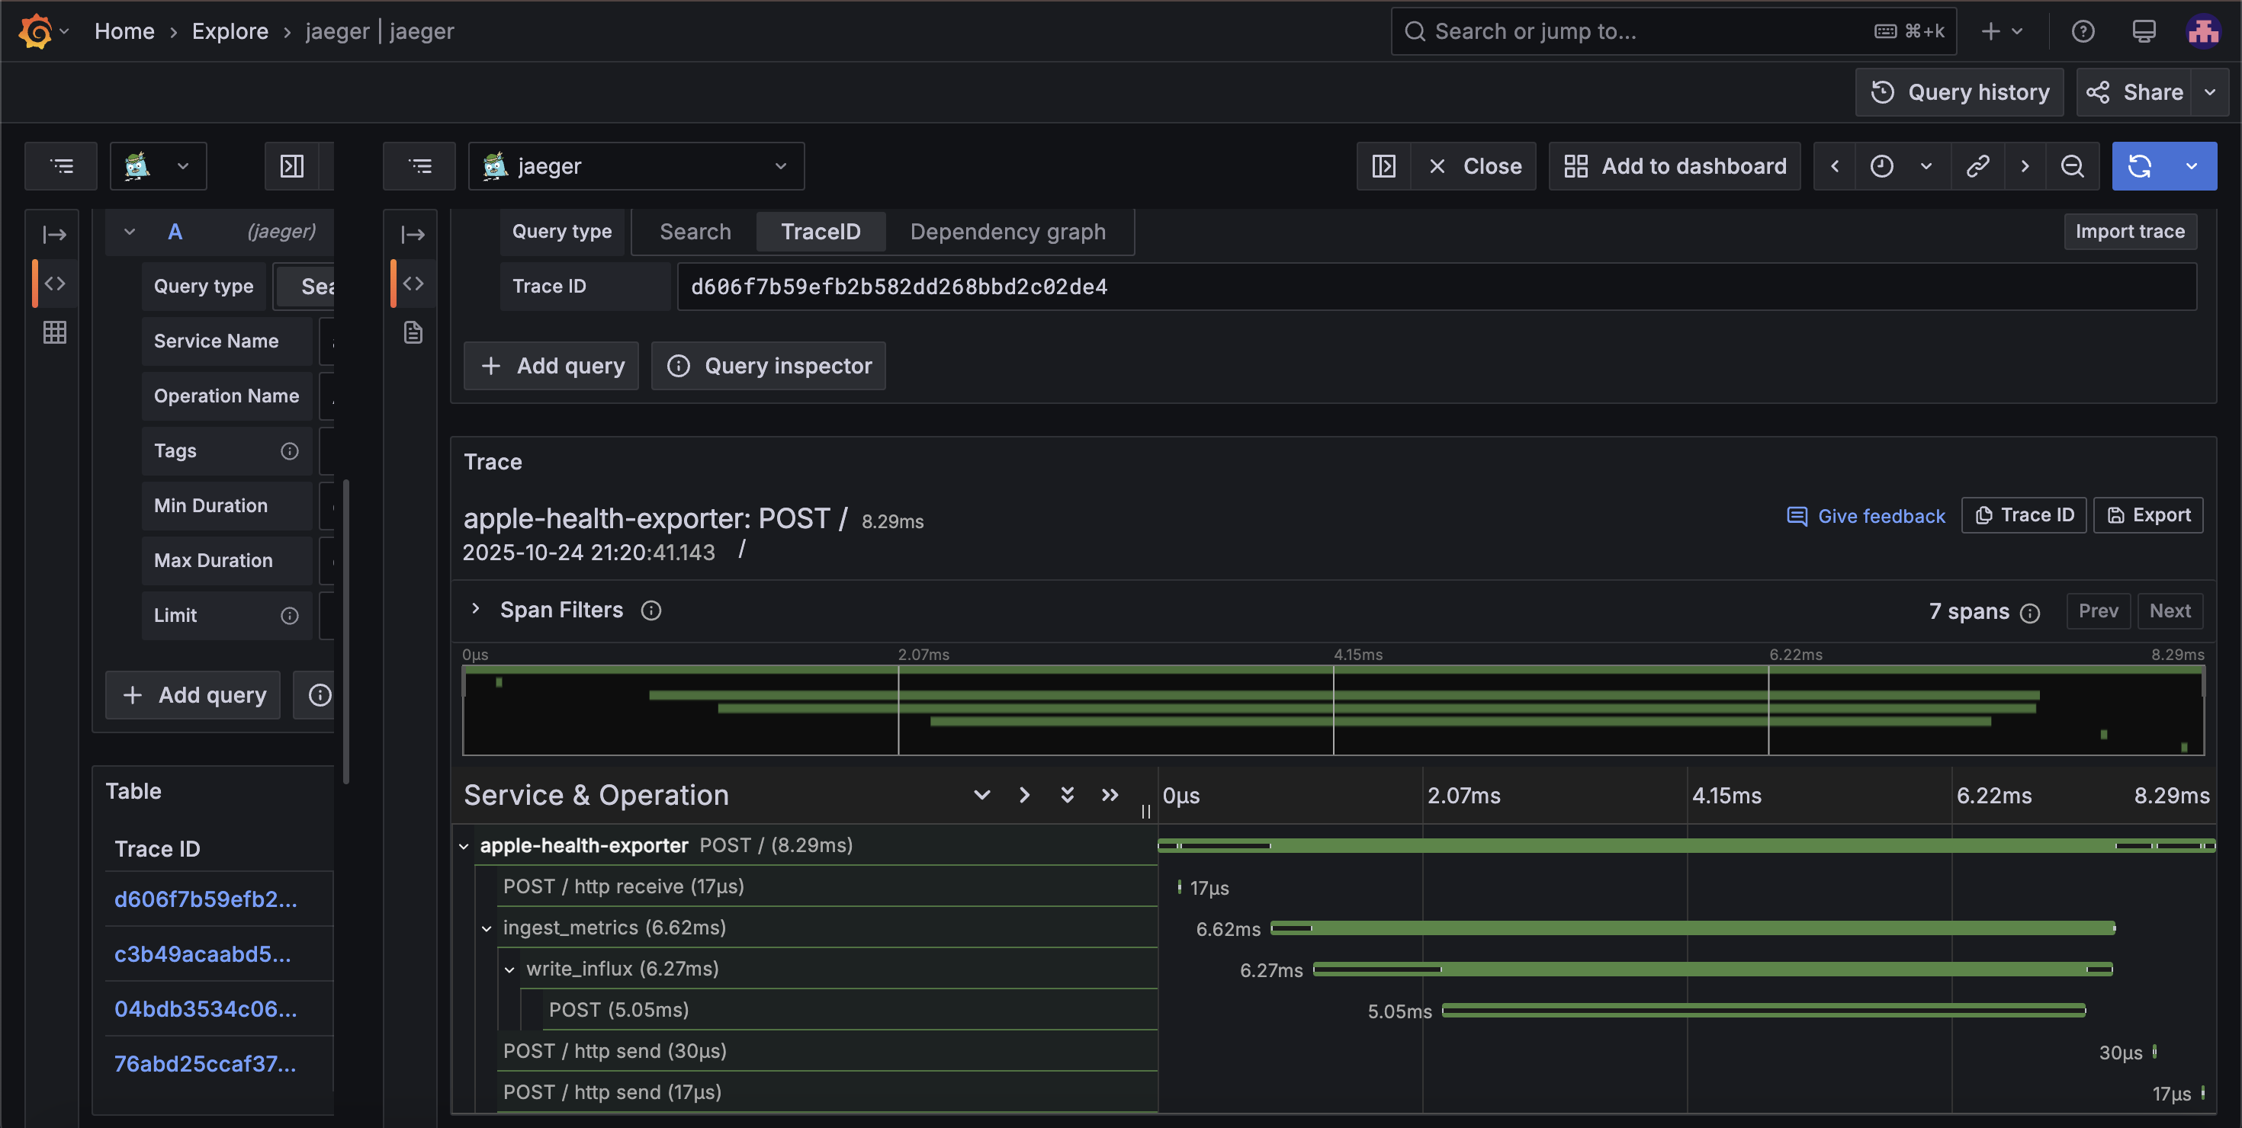
Task: Click the trace minimap at 4.15ms marker
Action: [1333, 709]
